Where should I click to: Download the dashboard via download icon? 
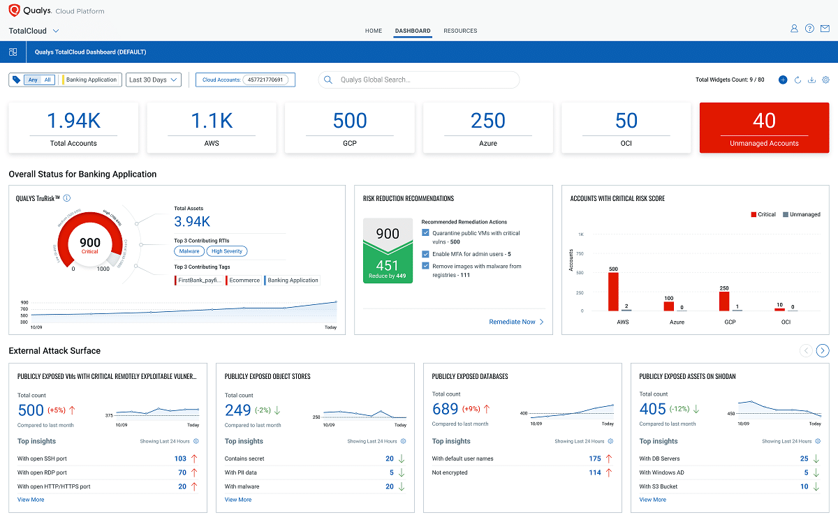(x=811, y=80)
